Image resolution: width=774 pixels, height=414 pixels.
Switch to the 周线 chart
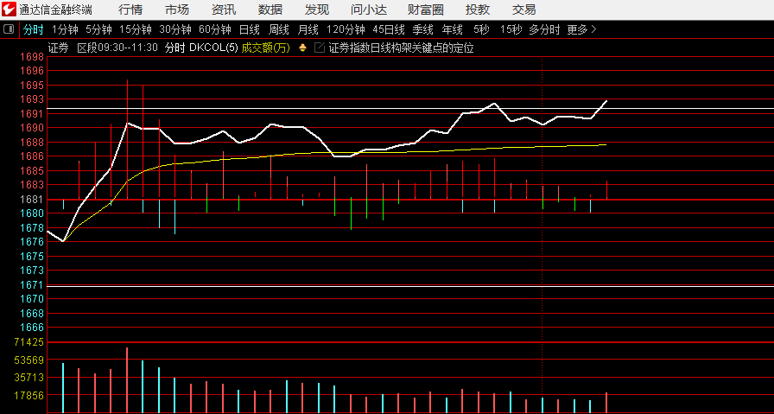pos(278,29)
